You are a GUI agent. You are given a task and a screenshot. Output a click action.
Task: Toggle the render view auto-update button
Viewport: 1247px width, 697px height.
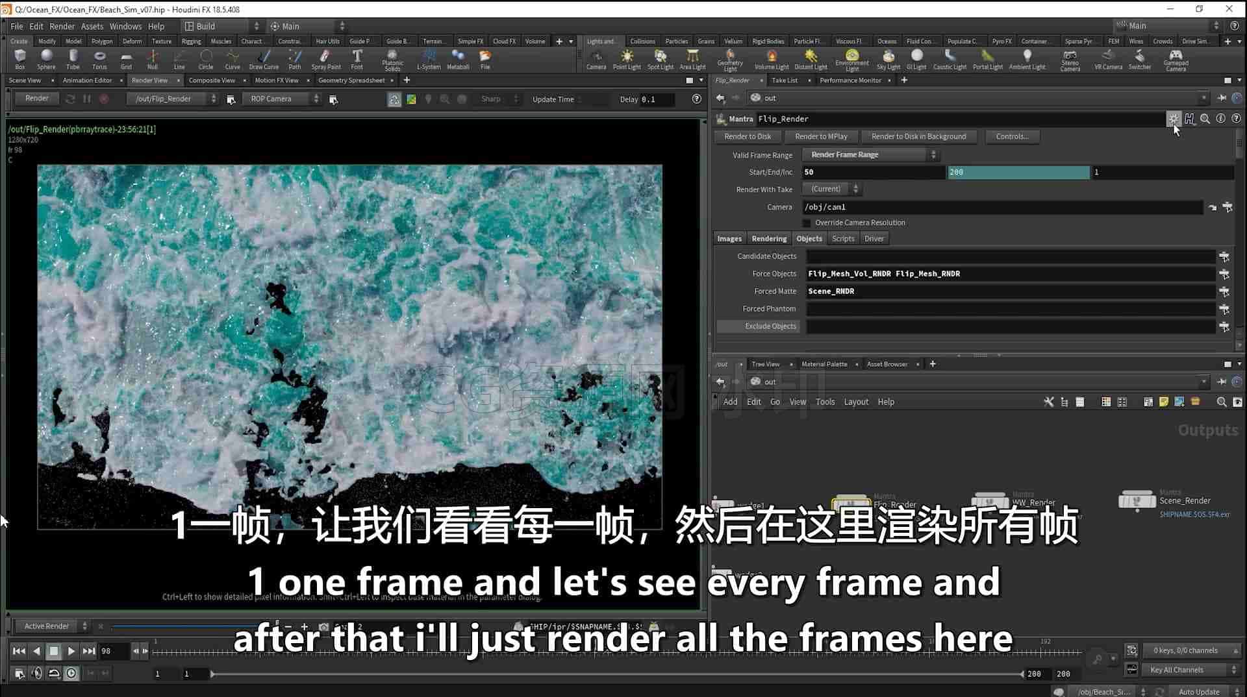(x=394, y=99)
